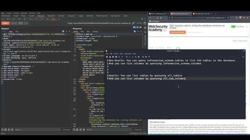Go to previous request in Repeater history

tap(21, 23)
